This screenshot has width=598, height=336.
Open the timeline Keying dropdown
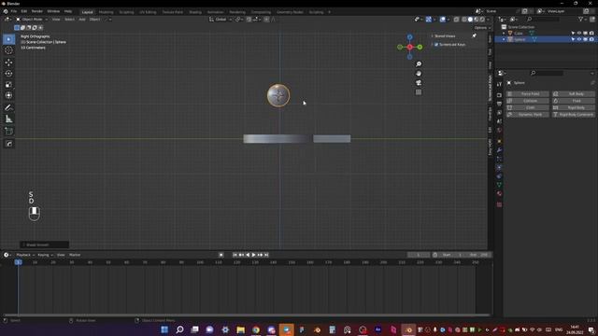45,255
